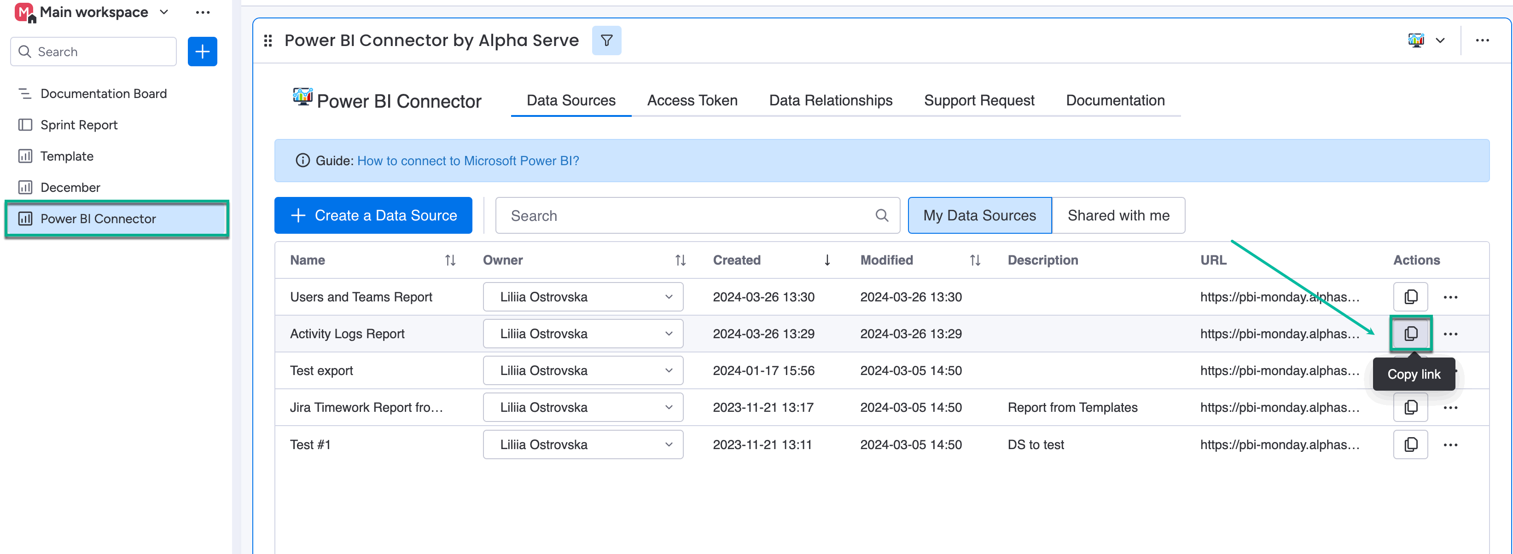The width and height of the screenshot is (1513, 554).
Task: Open the filter icon next to the board title
Action: click(607, 40)
